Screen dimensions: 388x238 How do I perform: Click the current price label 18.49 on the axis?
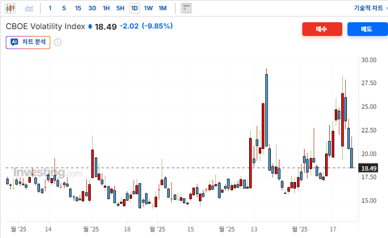[x=369, y=168]
